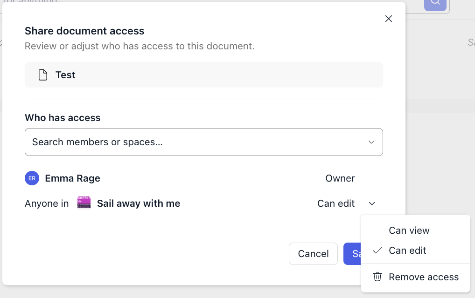Click the blue Save button
475x298 pixels.
pyautogui.click(x=353, y=254)
